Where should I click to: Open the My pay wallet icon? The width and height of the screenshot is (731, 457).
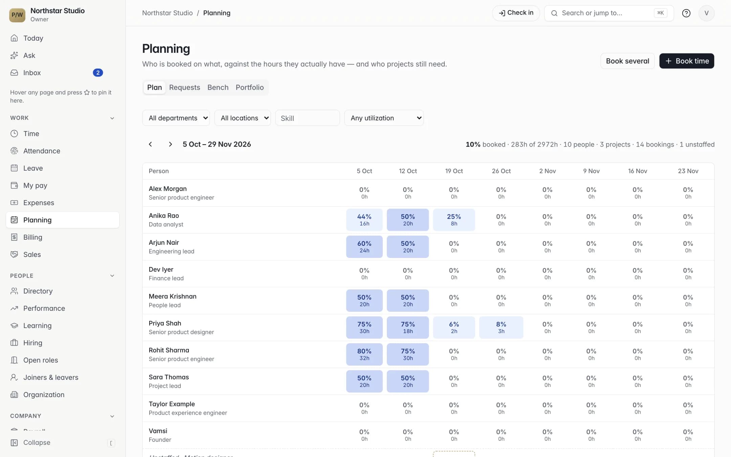click(14, 185)
